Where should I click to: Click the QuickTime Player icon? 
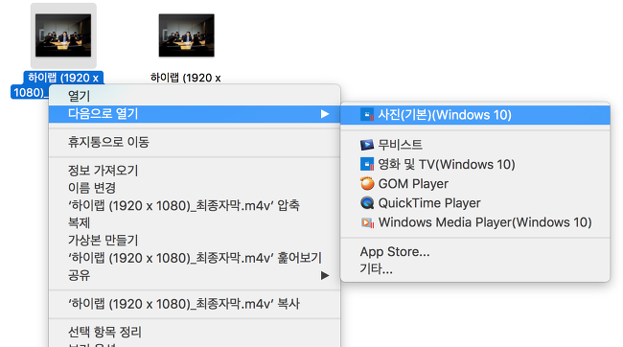click(367, 203)
